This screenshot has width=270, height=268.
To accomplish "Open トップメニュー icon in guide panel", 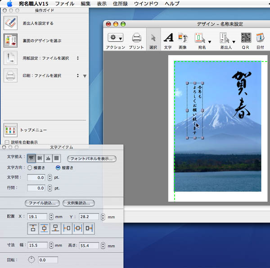I will (x=10, y=130).
